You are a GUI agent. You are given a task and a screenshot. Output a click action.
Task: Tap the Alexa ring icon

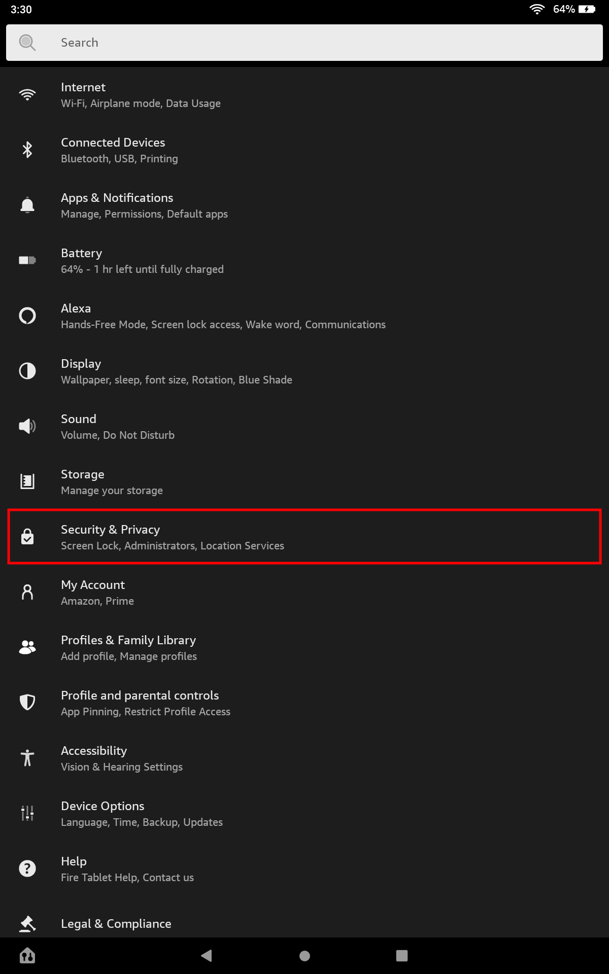tap(27, 316)
